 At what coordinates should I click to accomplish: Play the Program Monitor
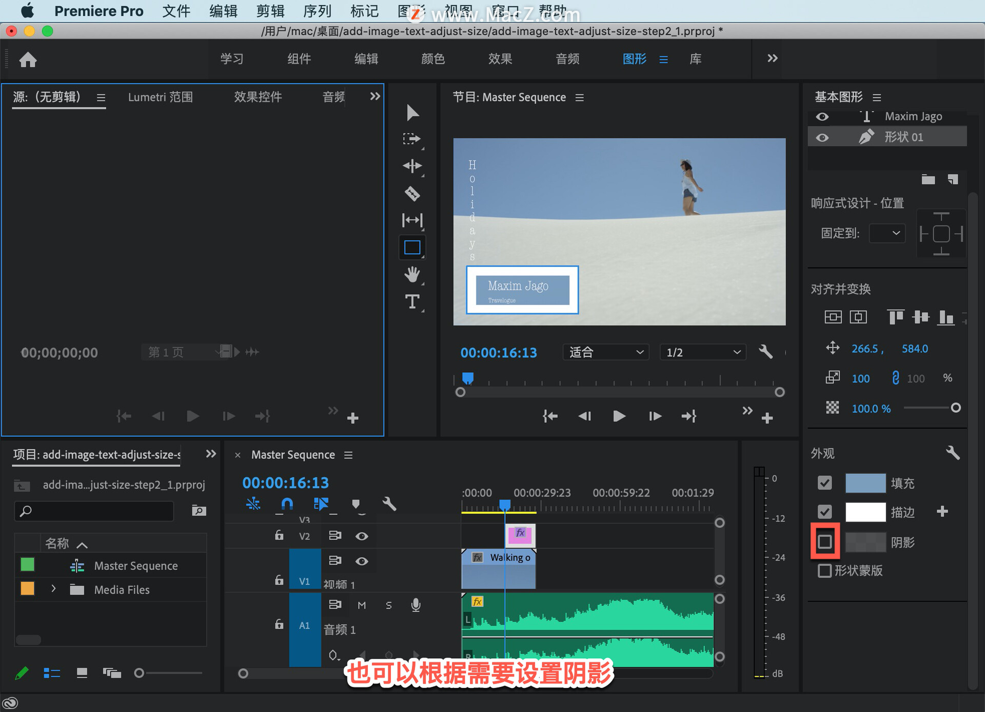coord(619,416)
